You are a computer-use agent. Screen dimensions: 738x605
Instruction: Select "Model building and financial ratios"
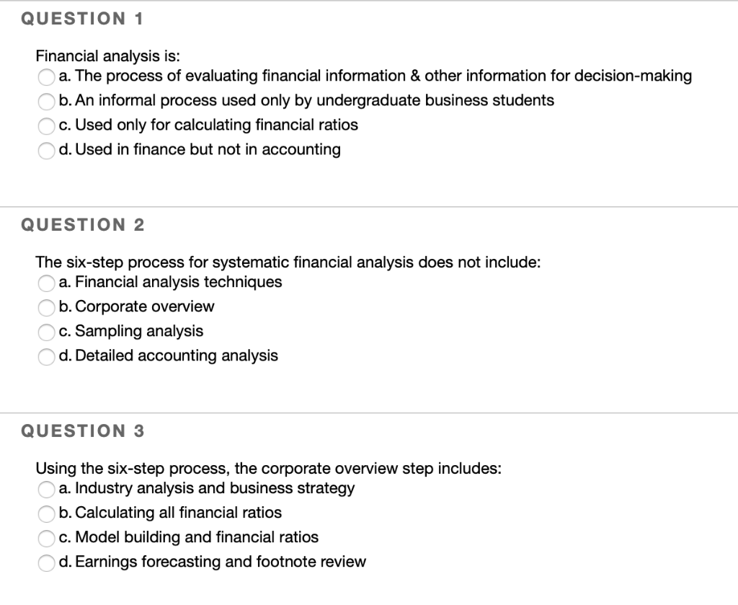(46, 539)
